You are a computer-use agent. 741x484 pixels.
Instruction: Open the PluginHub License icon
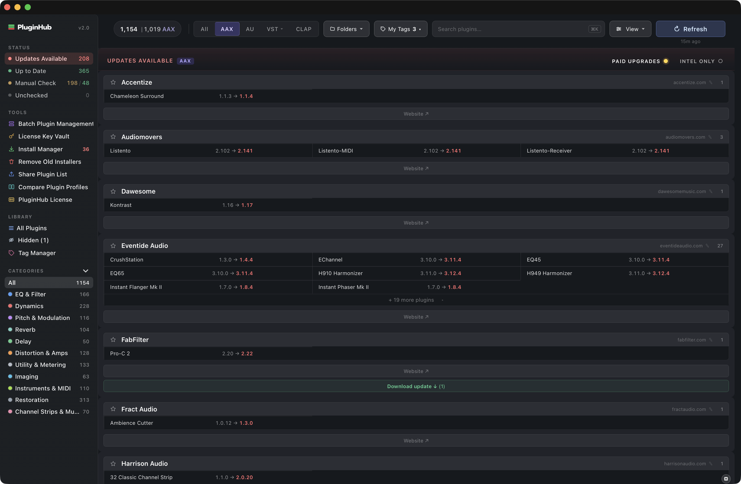point(11,199)
